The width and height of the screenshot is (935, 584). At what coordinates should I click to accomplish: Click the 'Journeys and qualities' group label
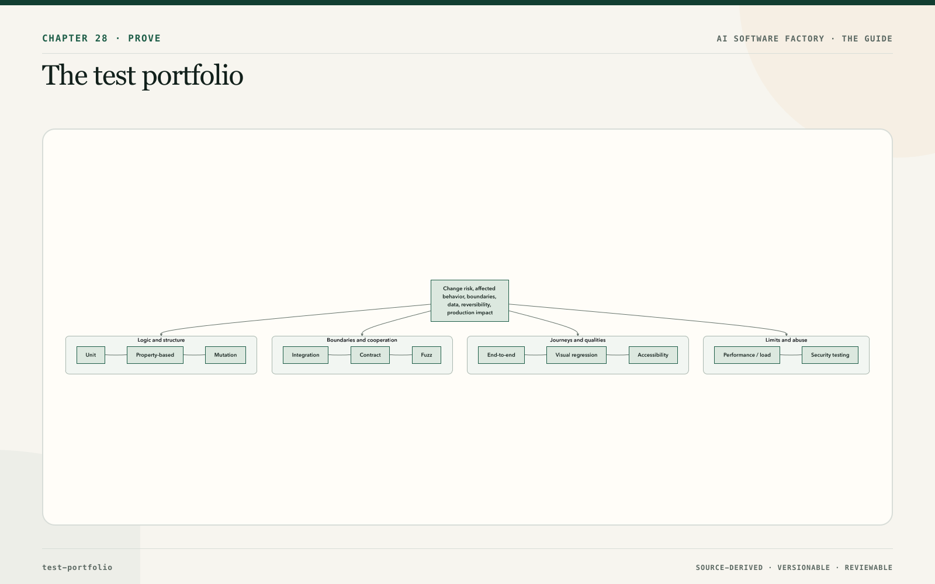tap(578, 340)
